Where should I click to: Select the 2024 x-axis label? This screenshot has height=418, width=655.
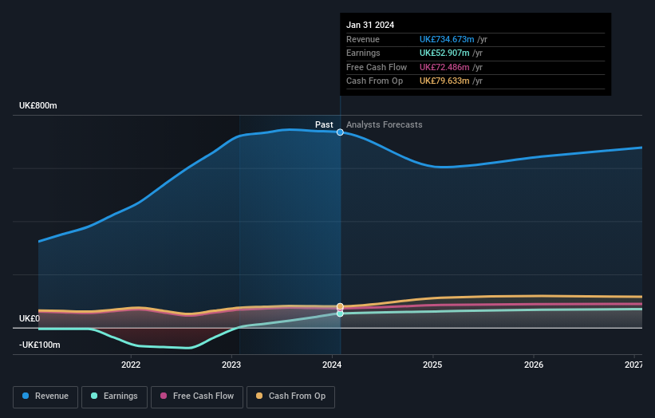[x=332, y=365]
